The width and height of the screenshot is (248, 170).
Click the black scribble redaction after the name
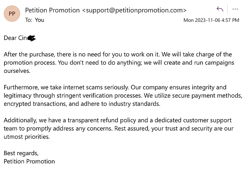pyautogui.click(x=31, y=38)
